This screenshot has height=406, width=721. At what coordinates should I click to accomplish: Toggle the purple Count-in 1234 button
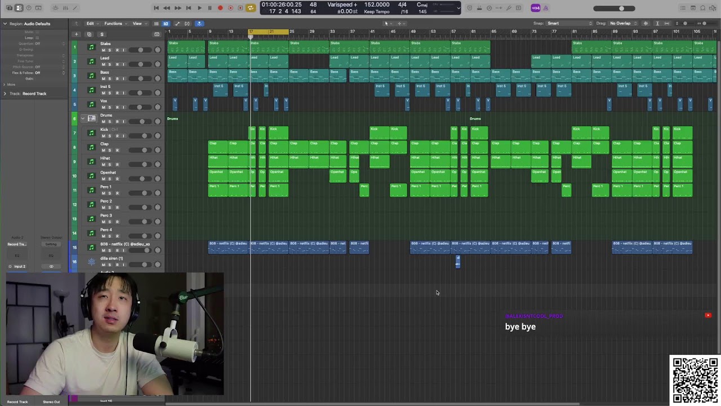536,8
